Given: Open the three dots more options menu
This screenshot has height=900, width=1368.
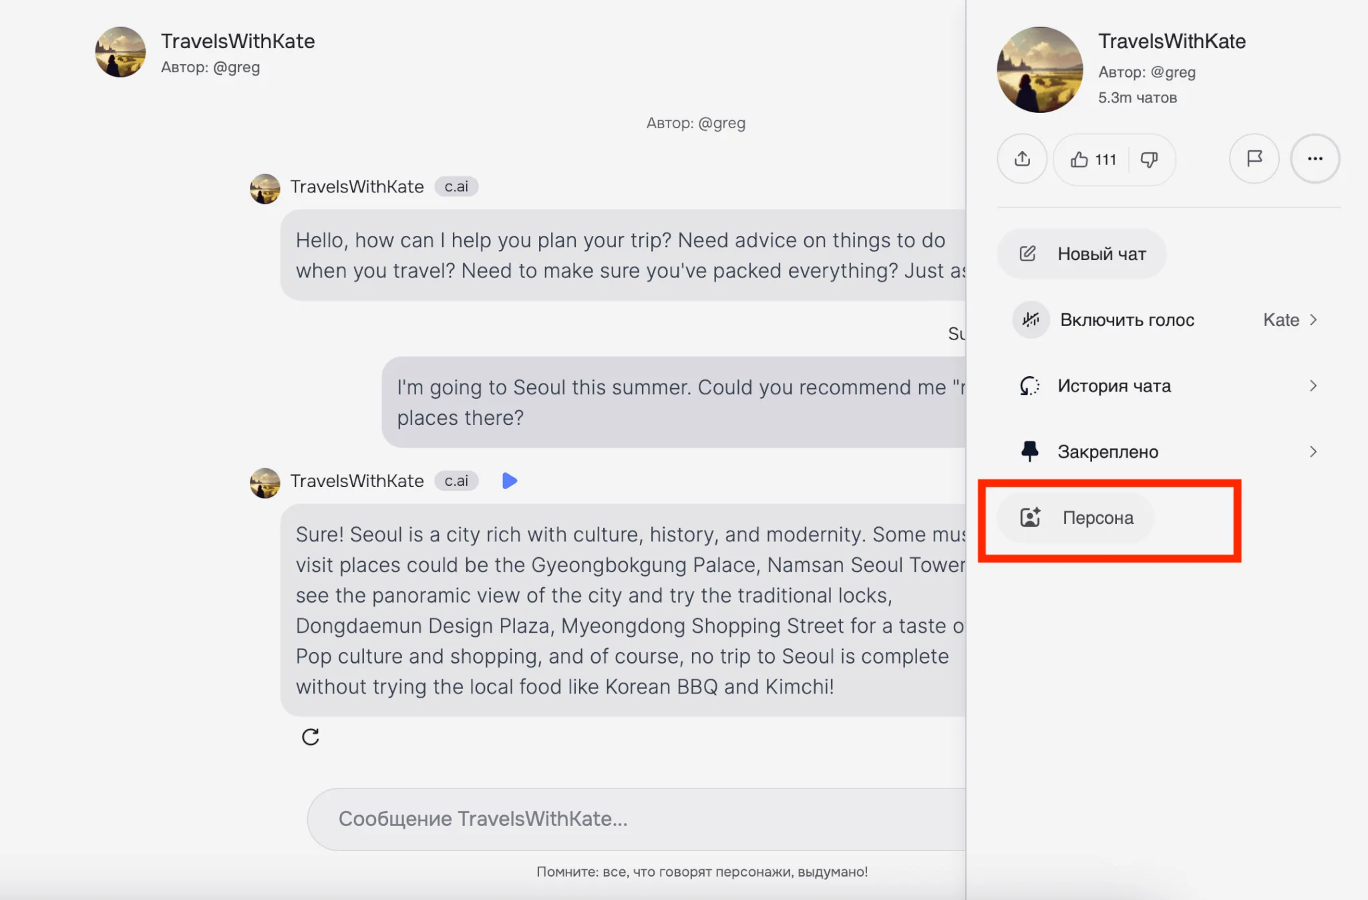Looking at the screenshot, I should point(1315,159).
